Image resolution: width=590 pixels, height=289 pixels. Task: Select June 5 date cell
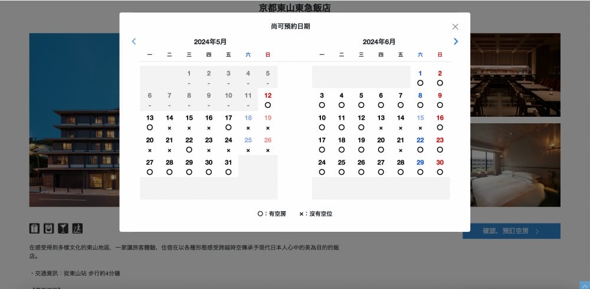point(361,100)
